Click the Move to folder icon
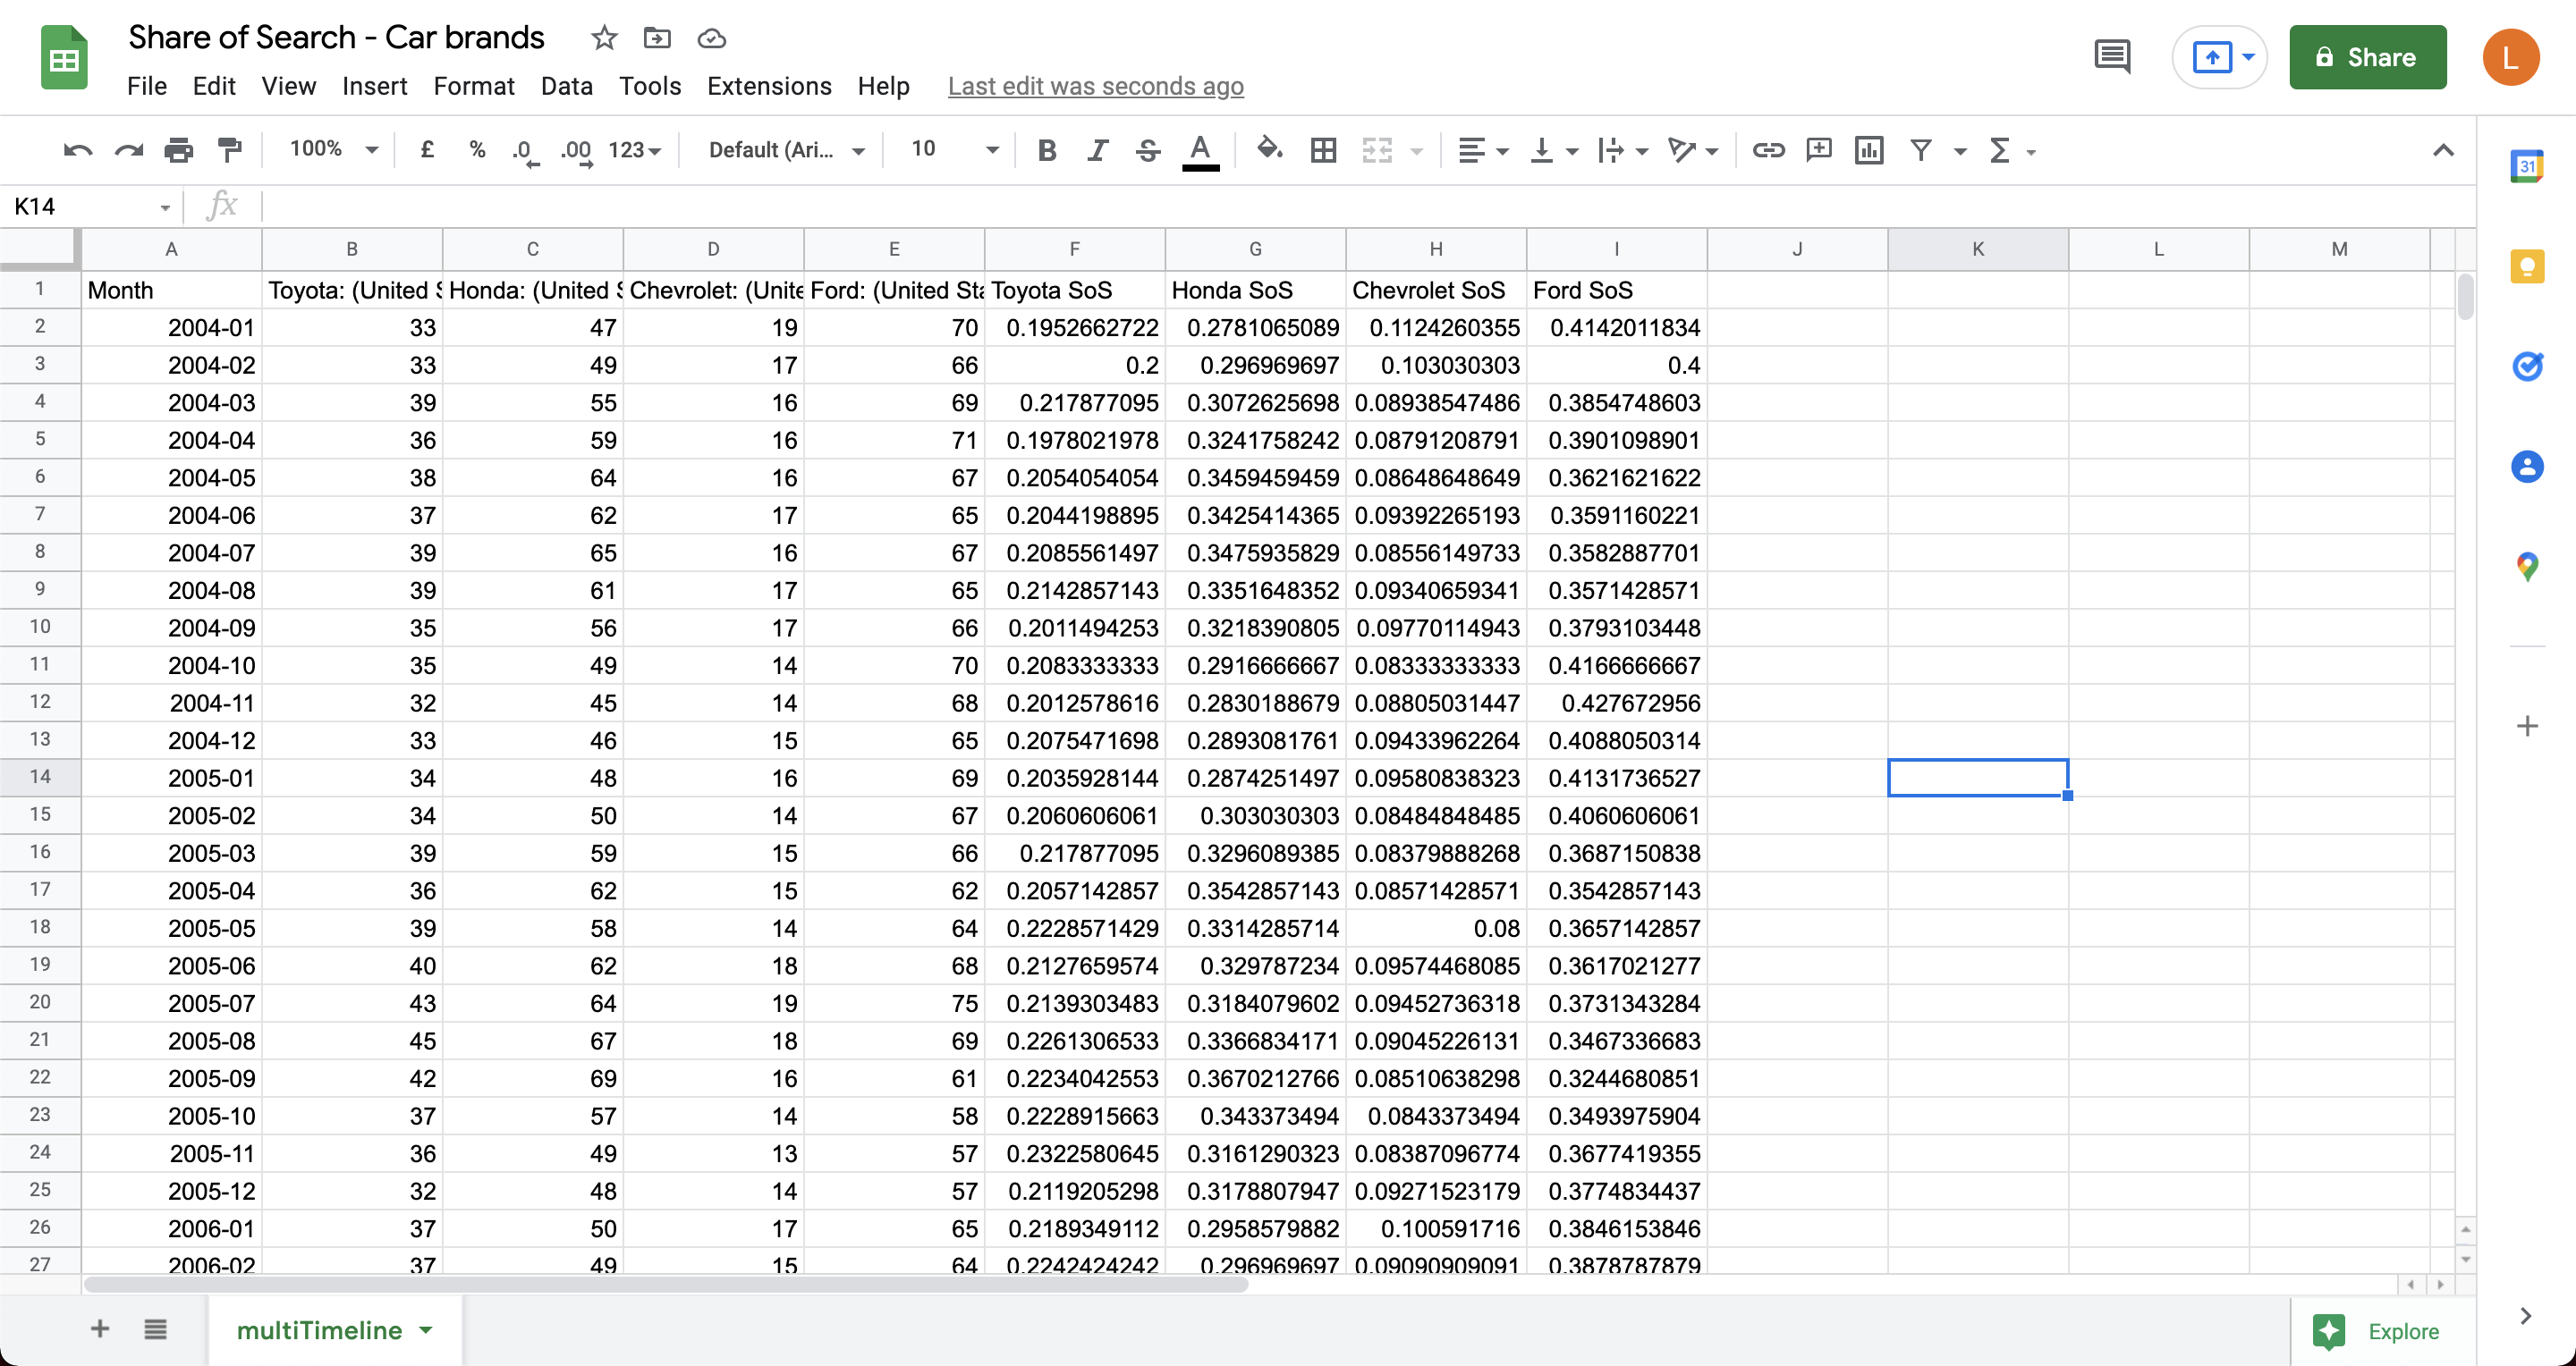Viewport: 2576px width, 1366px height. pos(657,38)
